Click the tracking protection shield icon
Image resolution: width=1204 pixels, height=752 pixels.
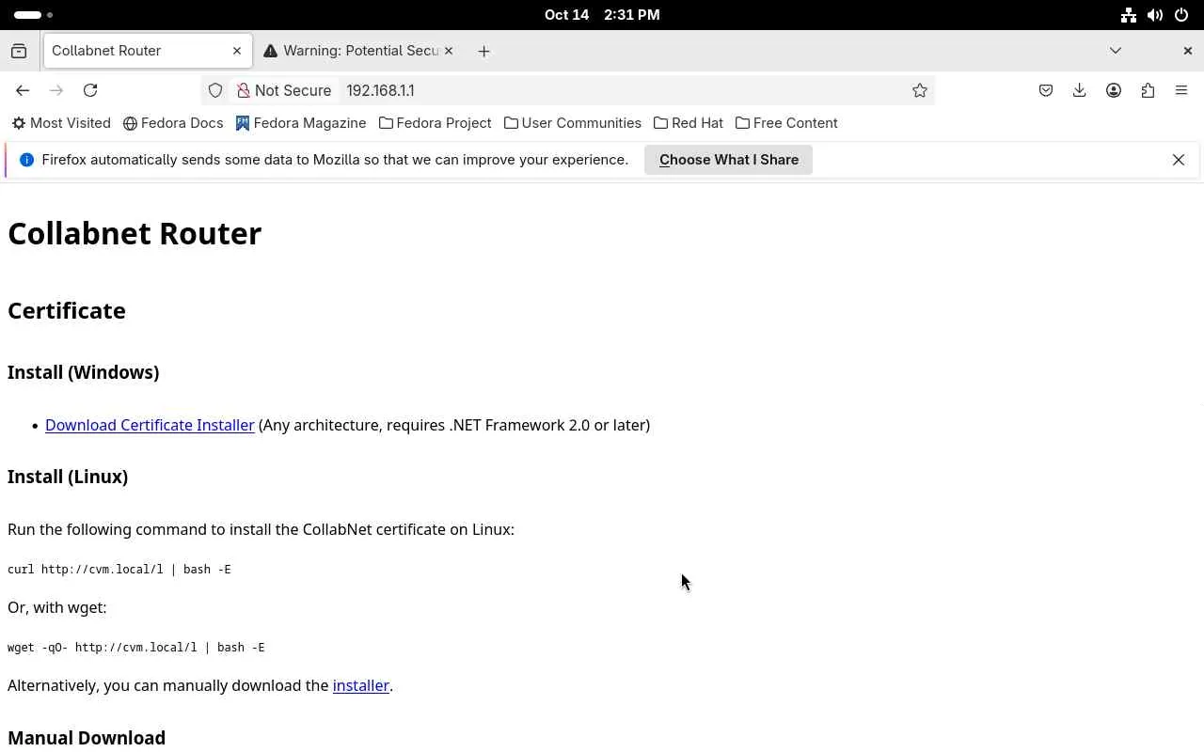coord(215,90)
